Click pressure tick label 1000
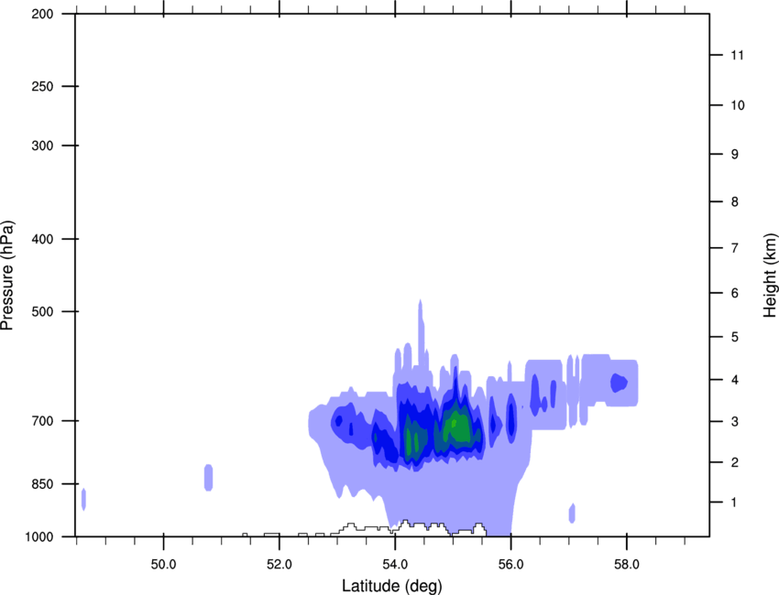The image size is (779, 595). pyautogui.click(x=39, y=536)
